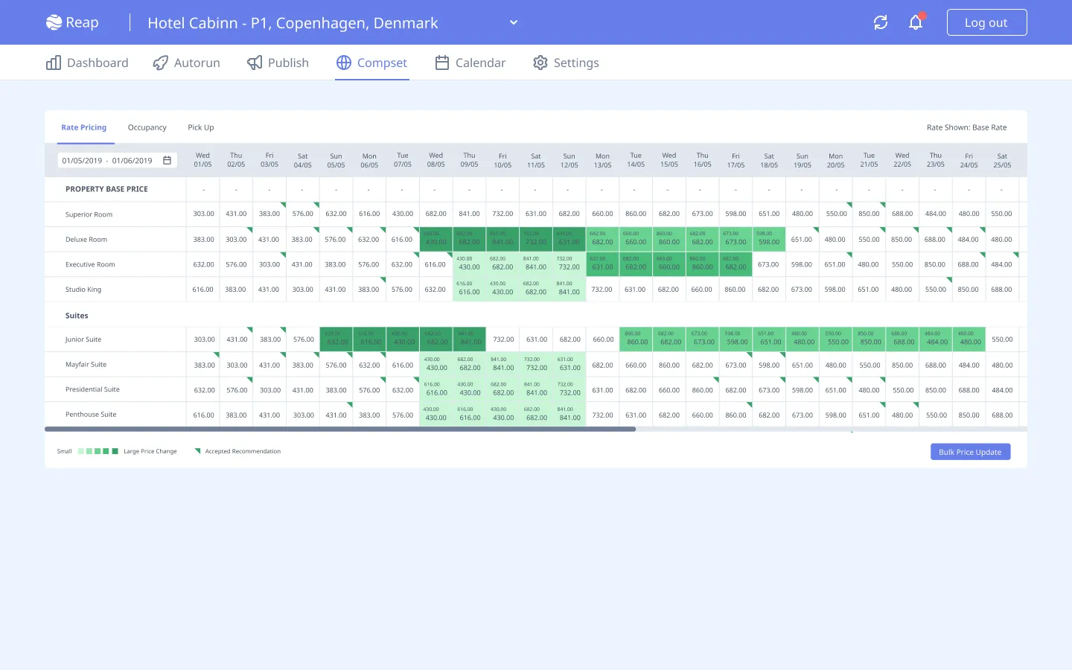
Task: Switch to the Pick Up tab
Action: (200, 127)
